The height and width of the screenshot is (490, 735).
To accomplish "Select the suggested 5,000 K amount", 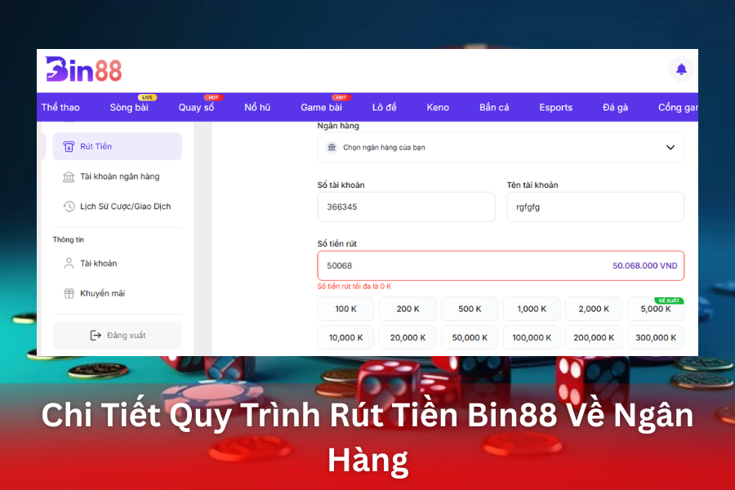I will coord(656,309).
